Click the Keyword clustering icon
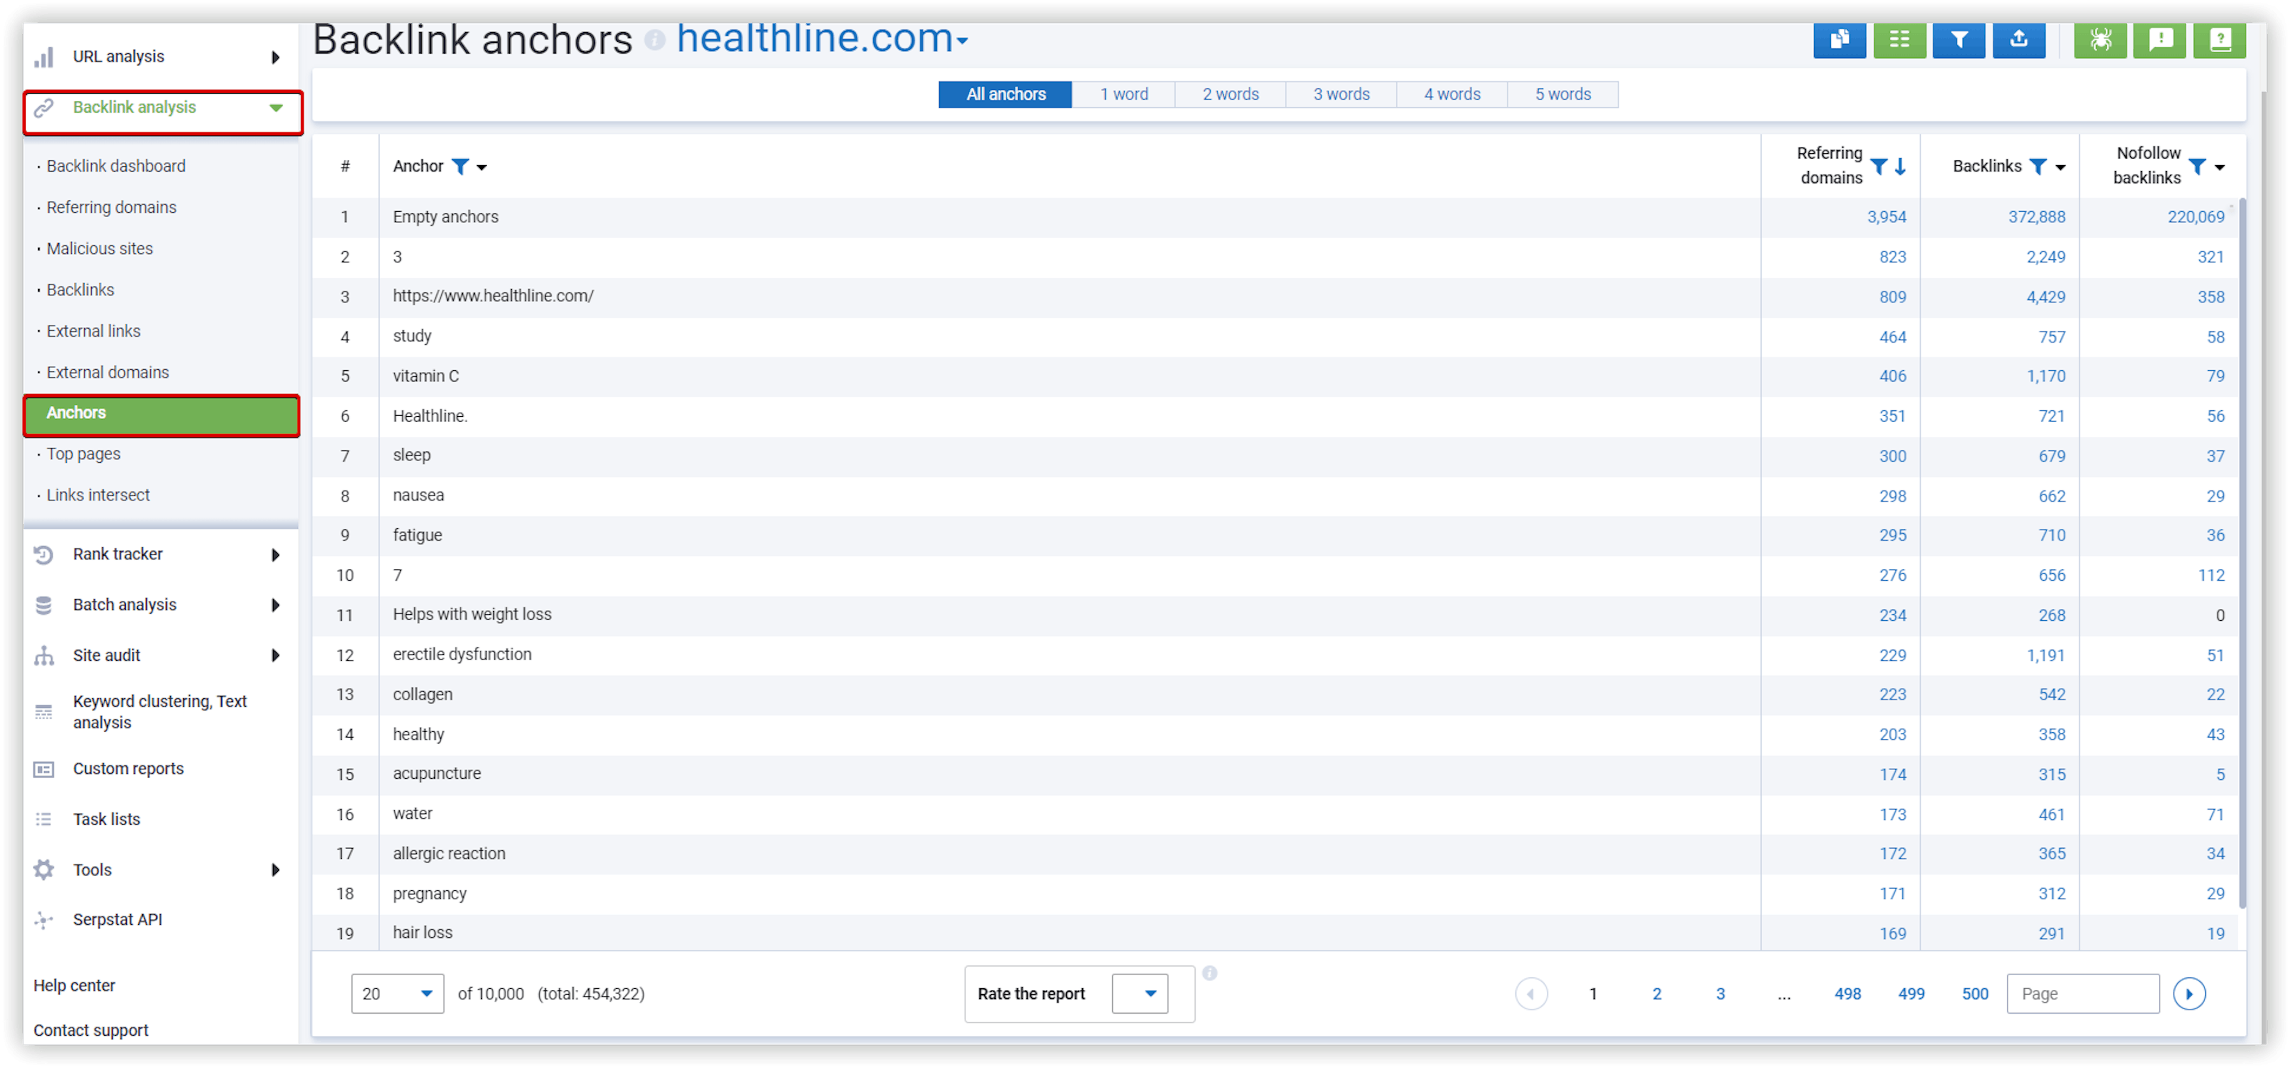 pos(44,712)
